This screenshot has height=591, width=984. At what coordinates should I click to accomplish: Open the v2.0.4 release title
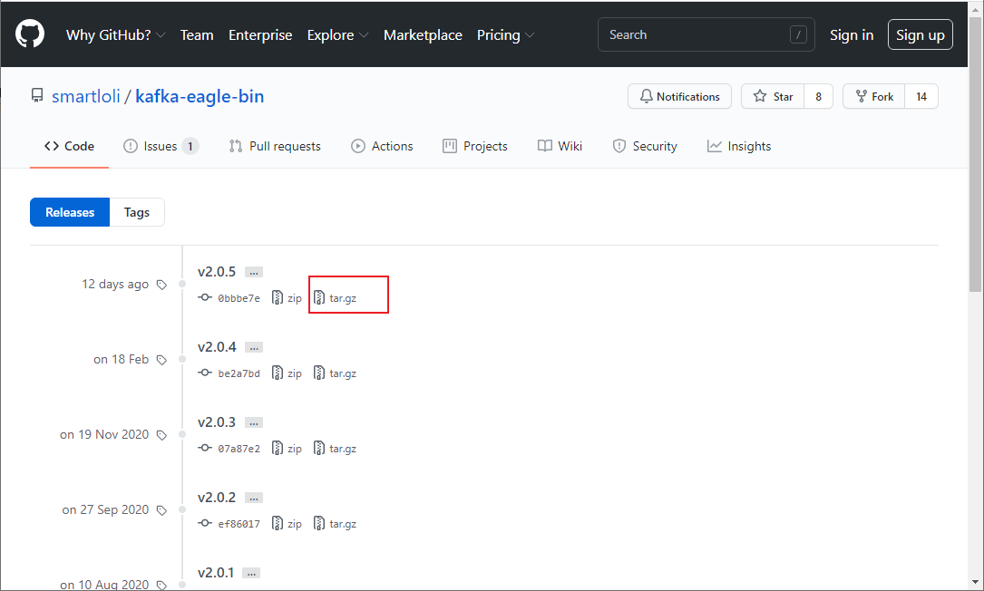coord(217,347)
